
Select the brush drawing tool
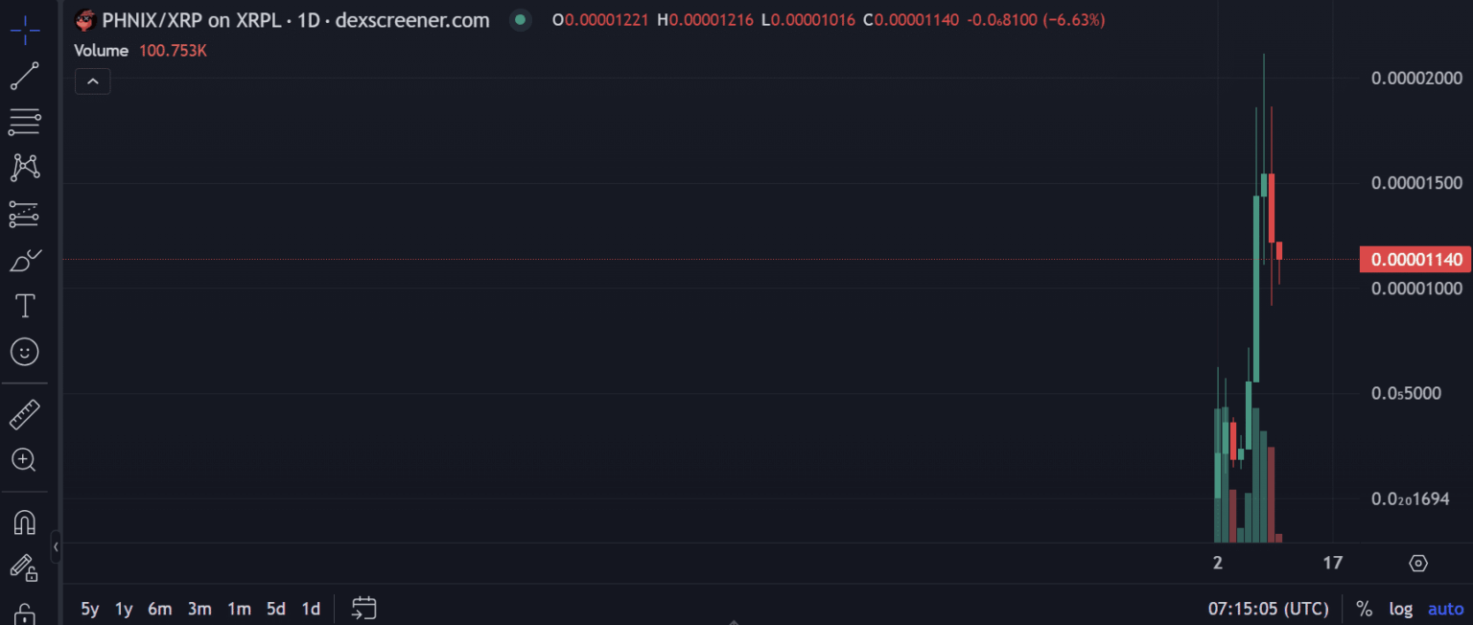(25, 260)
